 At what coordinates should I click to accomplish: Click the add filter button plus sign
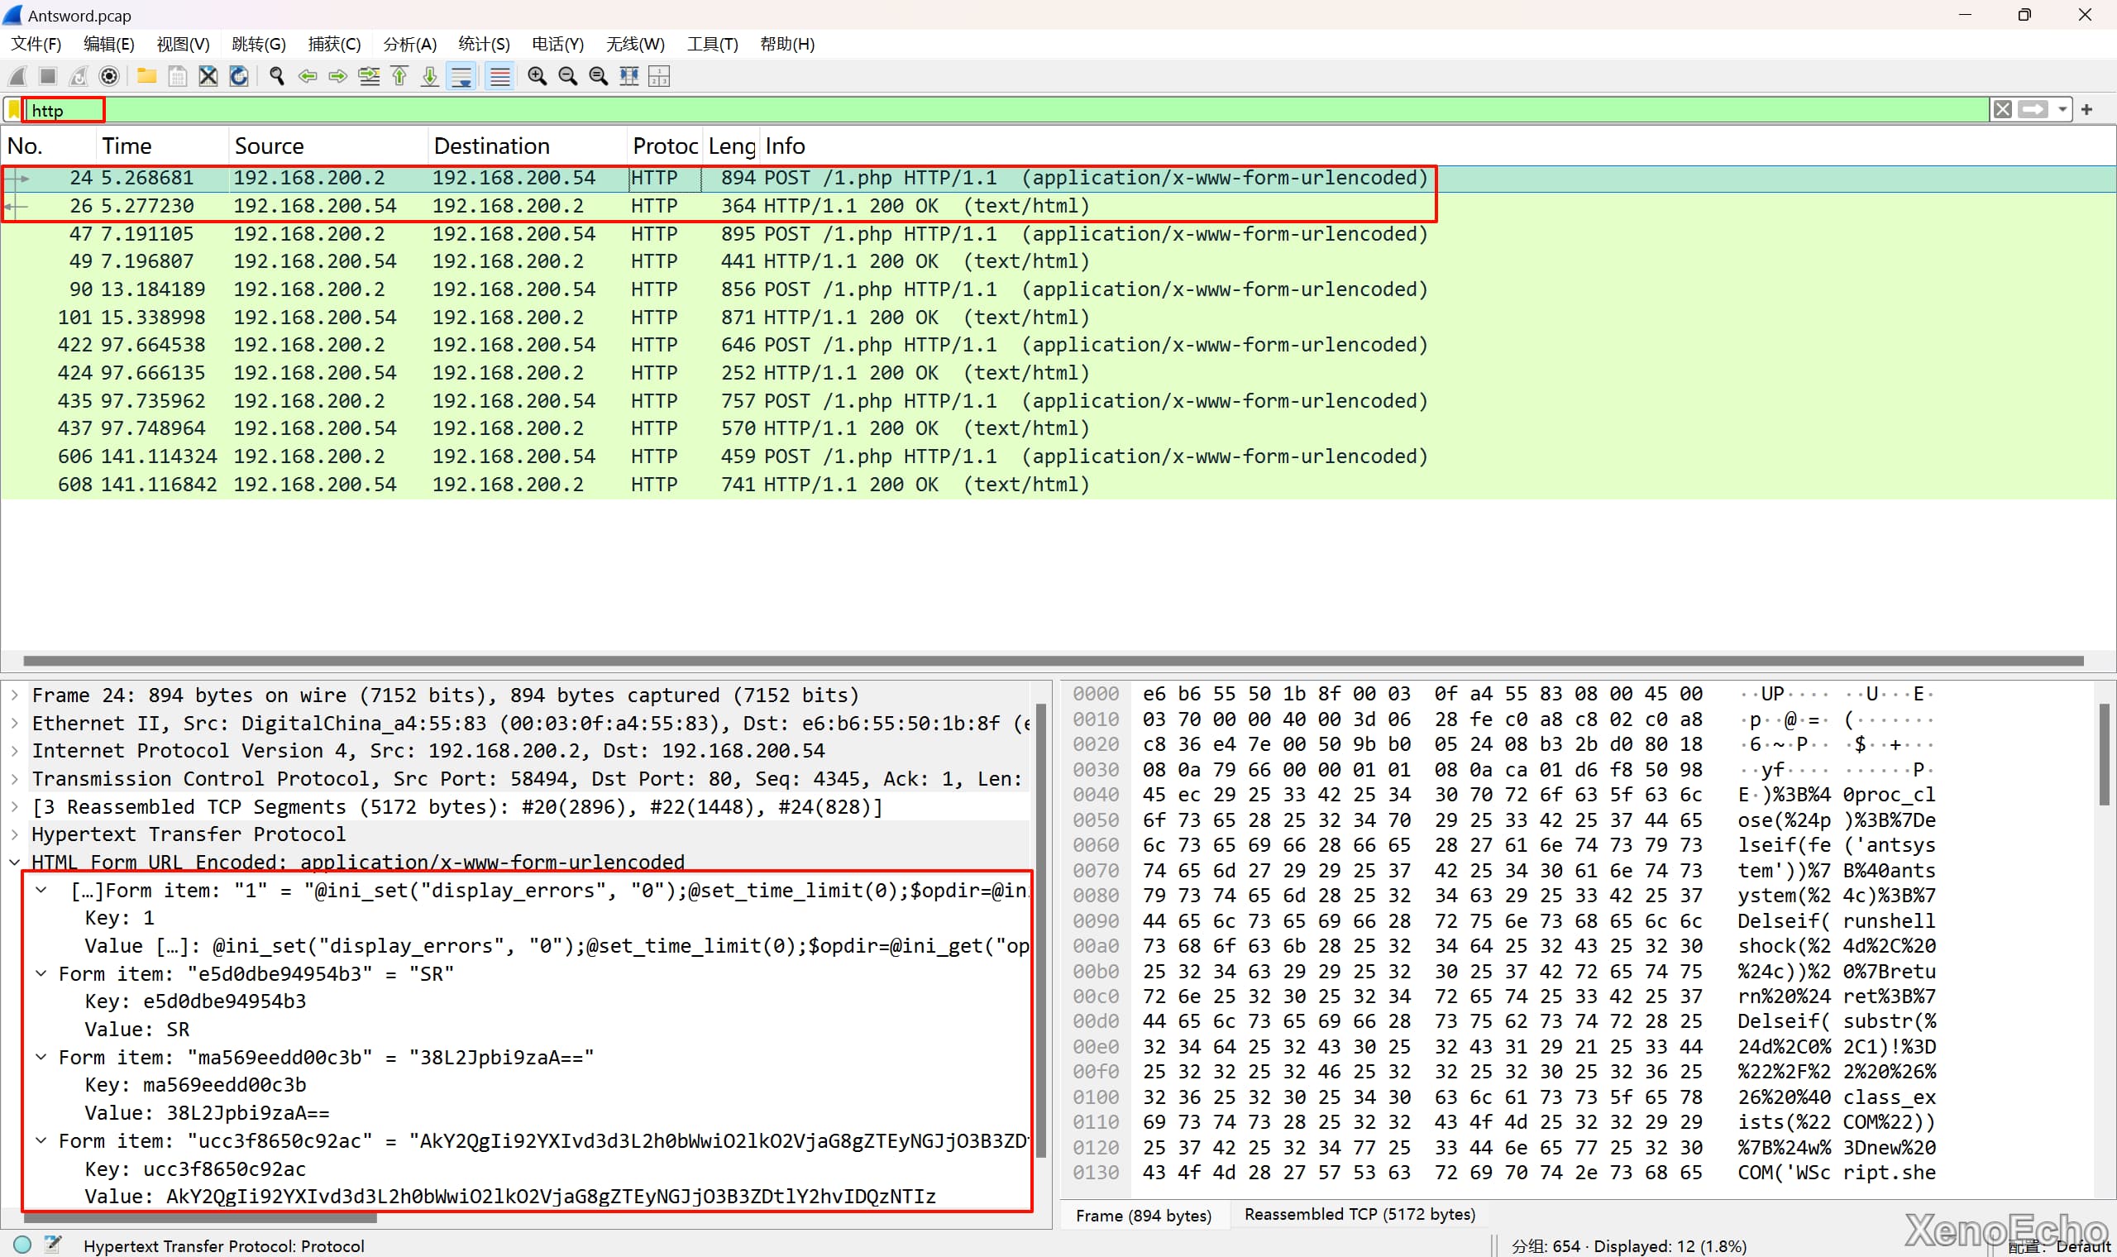(x=2086, y=109)
